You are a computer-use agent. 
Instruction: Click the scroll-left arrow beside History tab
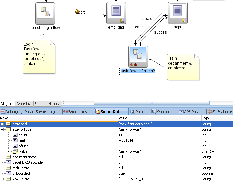(63, 103)
